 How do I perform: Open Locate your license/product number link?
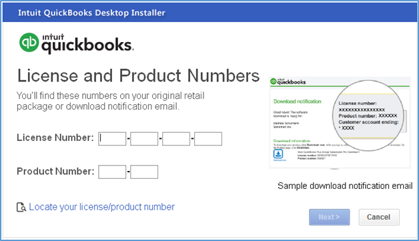coord(101,207)
